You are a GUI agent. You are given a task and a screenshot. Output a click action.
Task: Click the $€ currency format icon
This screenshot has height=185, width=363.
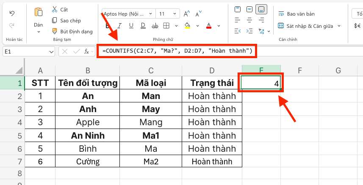point(357,26)
